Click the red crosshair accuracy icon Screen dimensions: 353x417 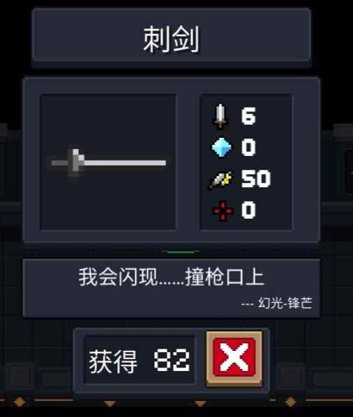tap(223, 210)
